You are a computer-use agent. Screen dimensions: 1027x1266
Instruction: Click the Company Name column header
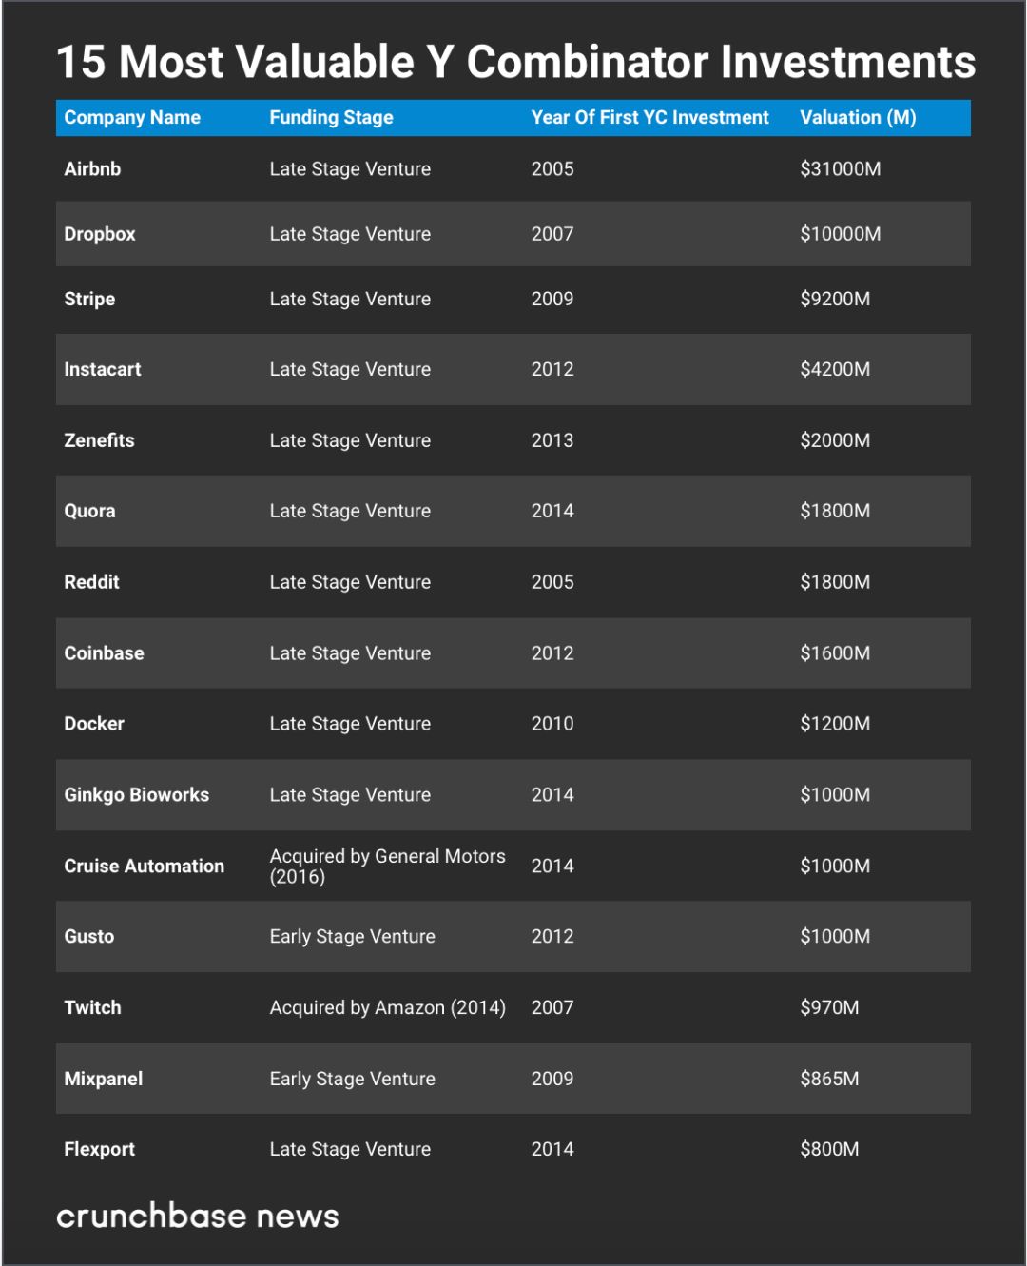pos(132,118)
